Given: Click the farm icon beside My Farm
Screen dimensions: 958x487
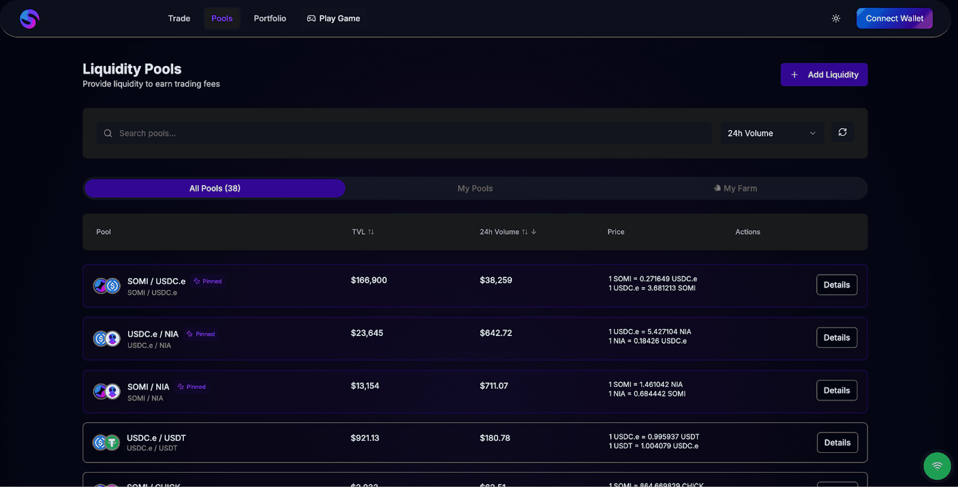Looking at the screenshot, I should tap(717, 188).
